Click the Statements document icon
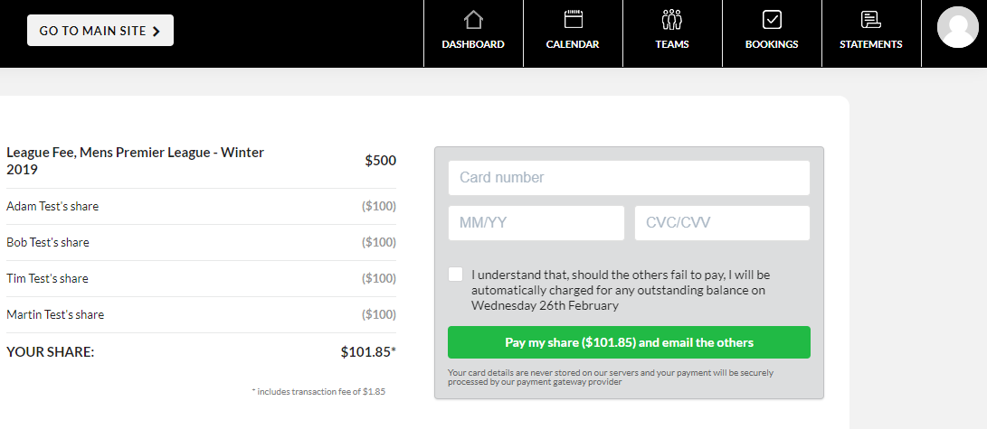Viewport: 987px width, 429px height. [x=870, y=19]
